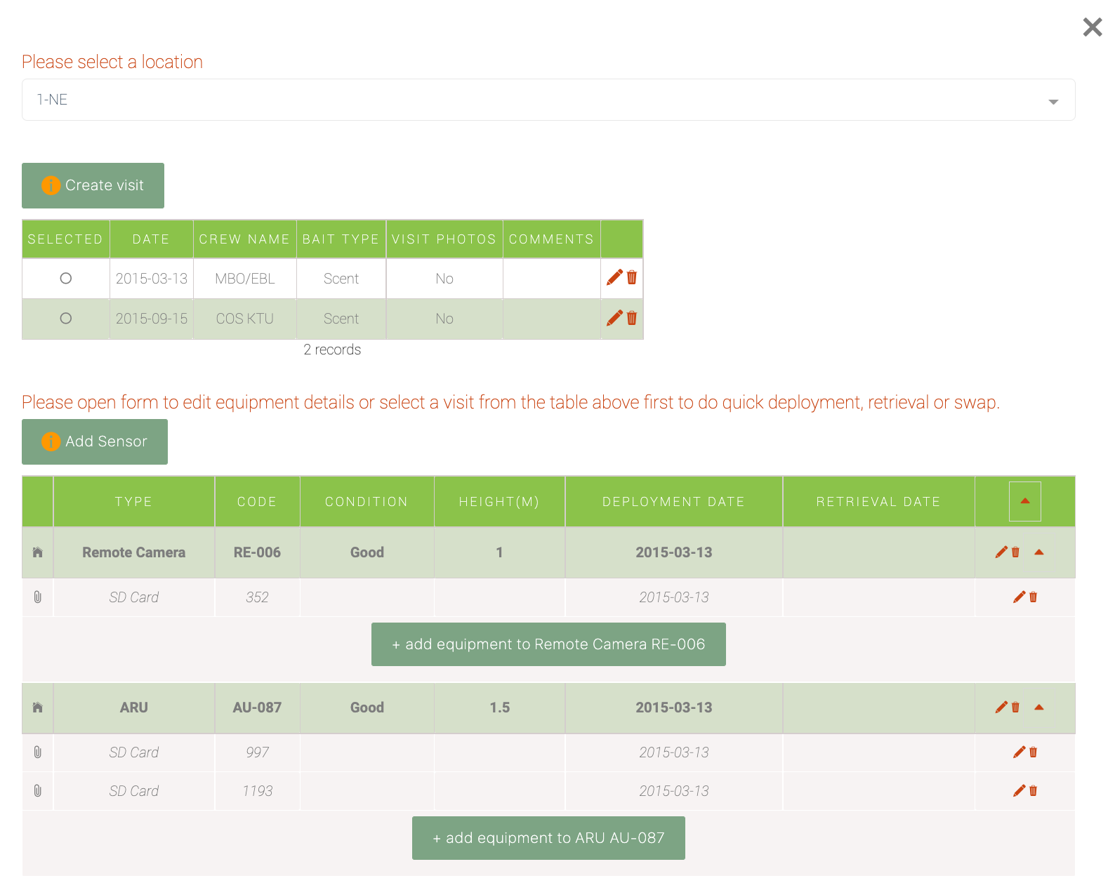Click the DEPLOYMENT DATE column header
Image resolution: width=1115 pixels, height=890 pixels.
click(674, 502)
